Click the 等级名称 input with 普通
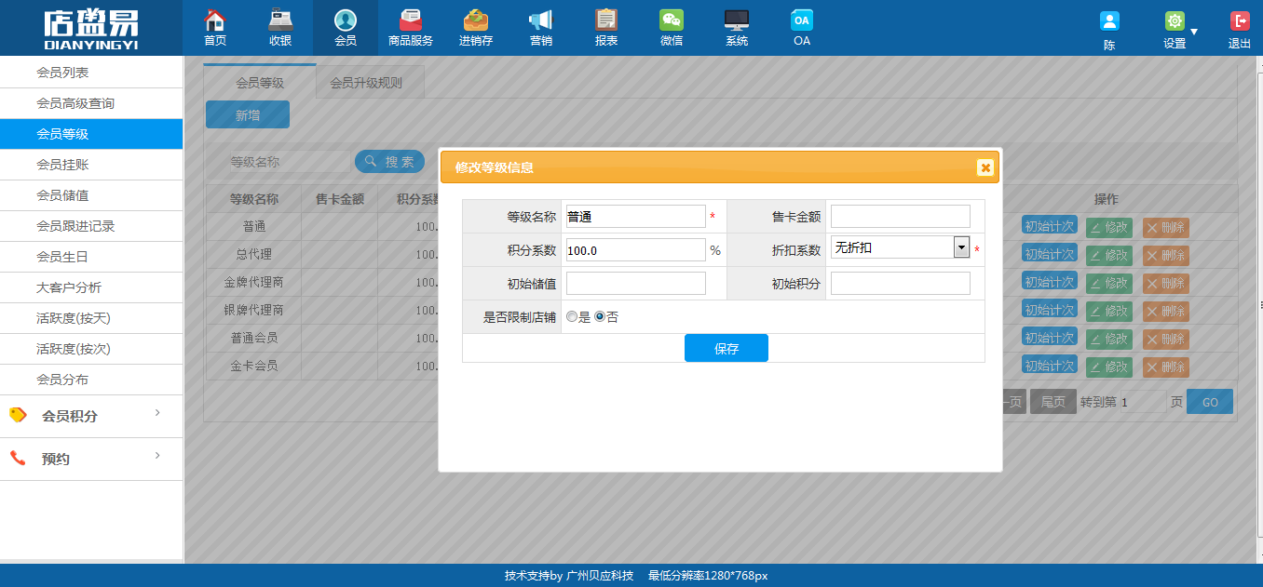The height and width of the screenshot is (587, 1263). (x=636, y=217)
